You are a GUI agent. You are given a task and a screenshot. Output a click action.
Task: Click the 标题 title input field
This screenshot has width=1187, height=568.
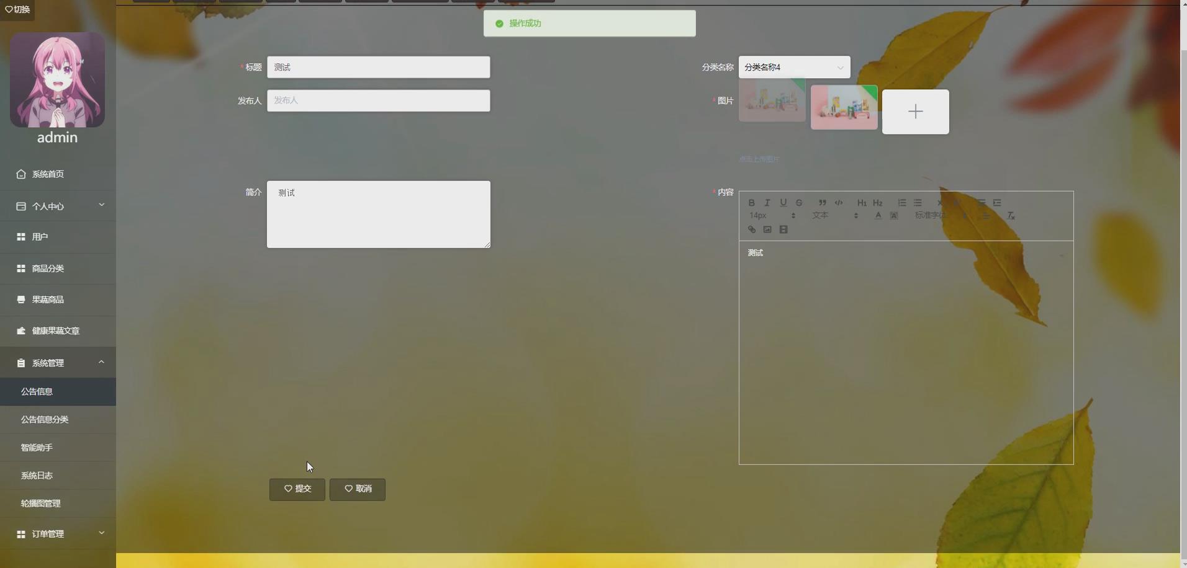coord(379,67)
